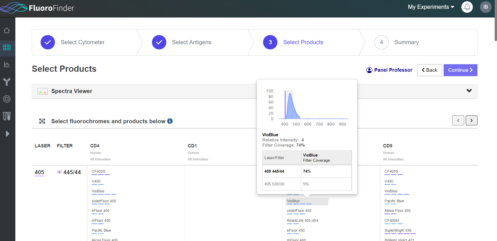
Task: Click the right arrow to scroll antigens
Action: point(471,120)
